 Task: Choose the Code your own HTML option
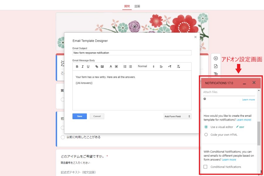pos(206,135)
